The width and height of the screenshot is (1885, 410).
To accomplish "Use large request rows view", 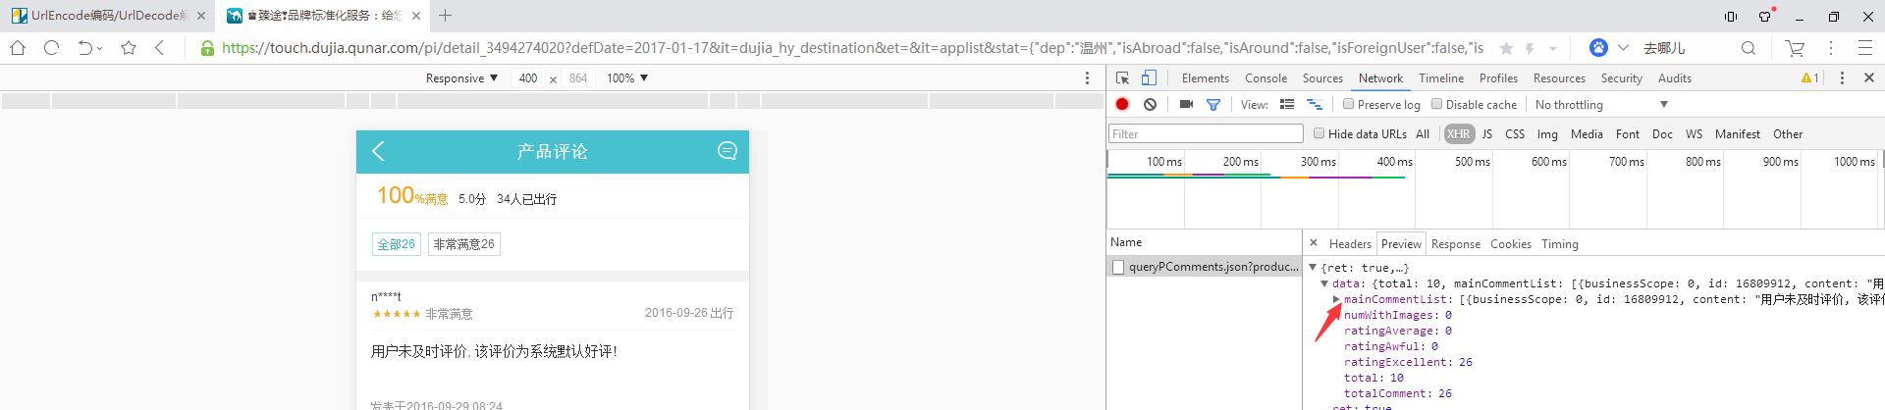I will point(1287,104).
